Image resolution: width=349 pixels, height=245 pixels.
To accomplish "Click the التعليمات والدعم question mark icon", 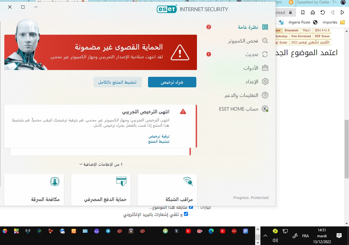I will [265, 95].
